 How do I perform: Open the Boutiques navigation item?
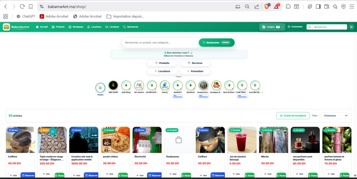(76, 27)
